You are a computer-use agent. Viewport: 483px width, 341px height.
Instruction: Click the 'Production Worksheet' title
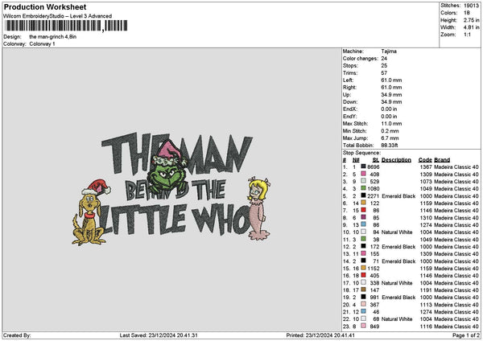tap(45, 6)
